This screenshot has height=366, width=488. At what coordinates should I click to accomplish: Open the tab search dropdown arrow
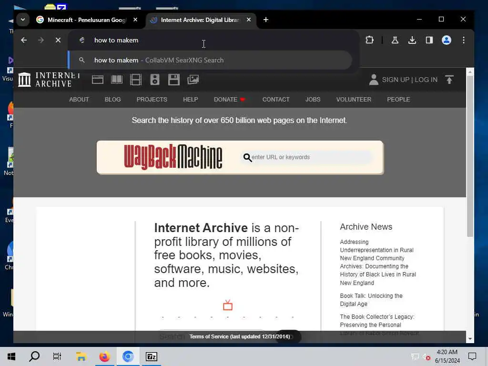click(23, 20)
